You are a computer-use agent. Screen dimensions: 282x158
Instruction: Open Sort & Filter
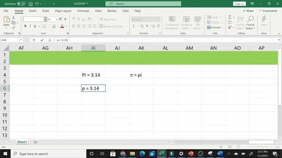tap(240, 23)
